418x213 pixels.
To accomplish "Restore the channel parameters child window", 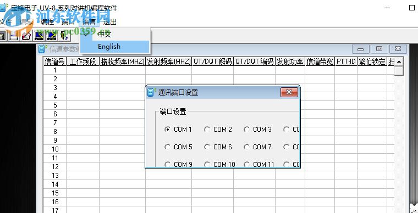I will click(379, 49).
